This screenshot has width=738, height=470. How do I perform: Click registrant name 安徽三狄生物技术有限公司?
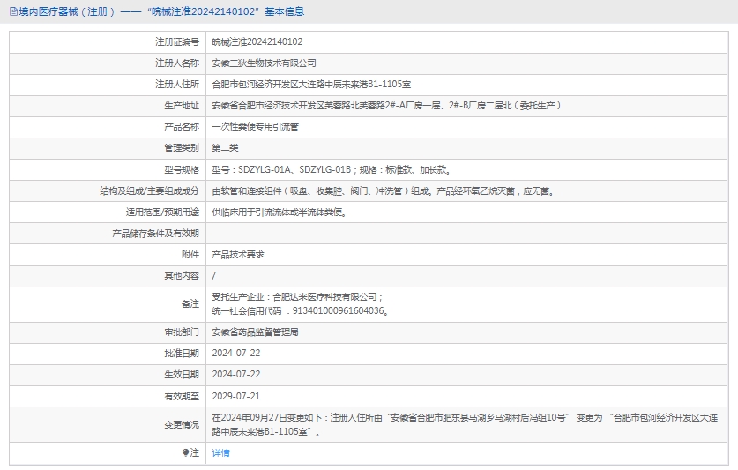[x=264, y=63]
